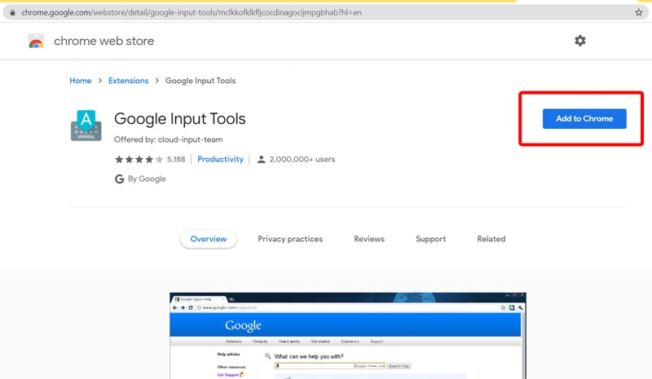This screenshot has height=379, width=652.
Task: Open the settings gear menu
Action: (x=580, y=41)
